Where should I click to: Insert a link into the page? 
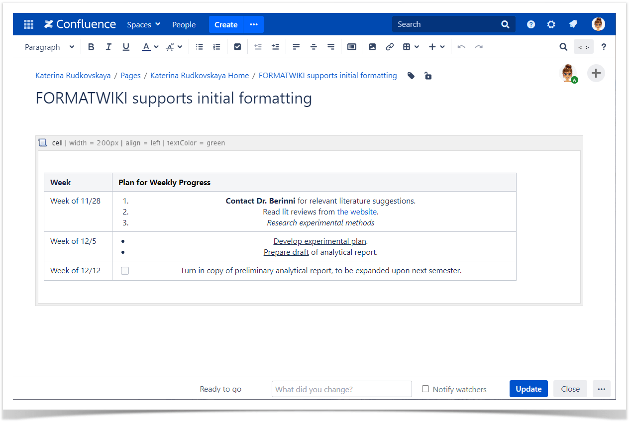pos(390,46)
